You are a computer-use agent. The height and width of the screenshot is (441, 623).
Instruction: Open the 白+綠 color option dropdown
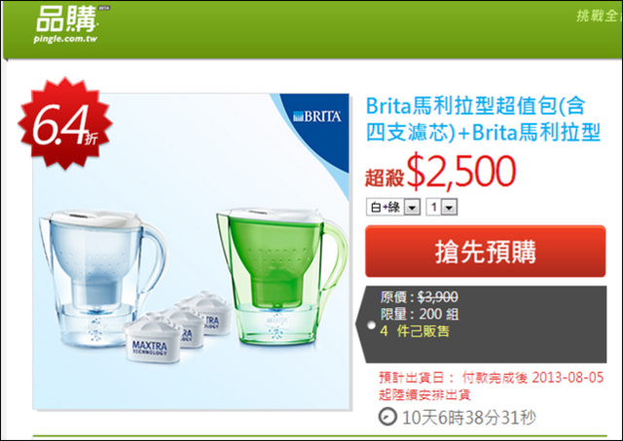pos(393,207)
